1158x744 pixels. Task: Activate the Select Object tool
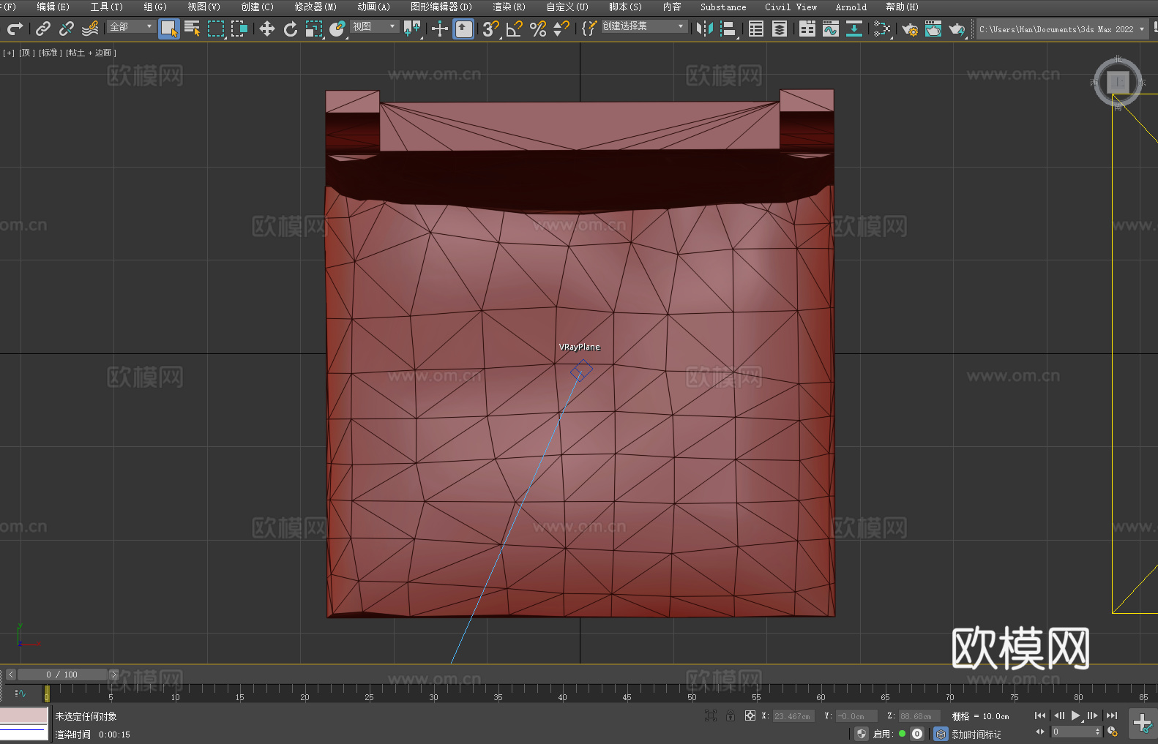169,29
